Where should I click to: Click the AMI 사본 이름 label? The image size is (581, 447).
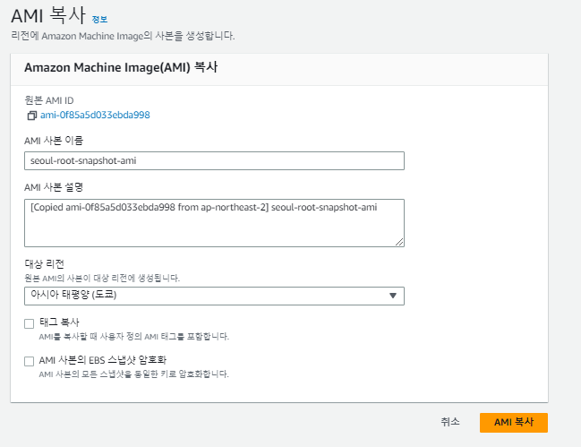tap(54, 141)
